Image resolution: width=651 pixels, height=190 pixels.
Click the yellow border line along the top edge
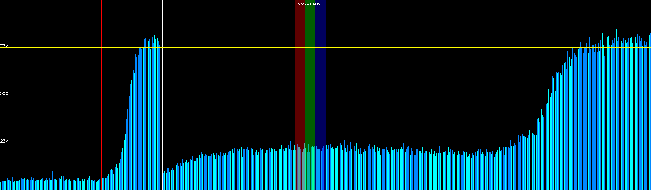point(381,0)
